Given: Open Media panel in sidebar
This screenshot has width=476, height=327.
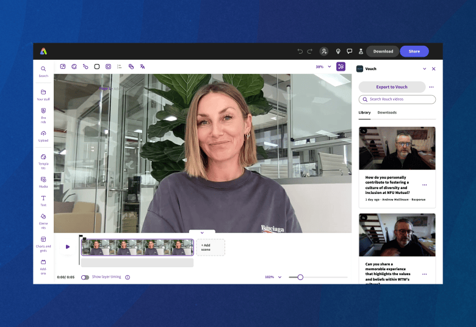Looking at the screenshot, I should (43, 182).
